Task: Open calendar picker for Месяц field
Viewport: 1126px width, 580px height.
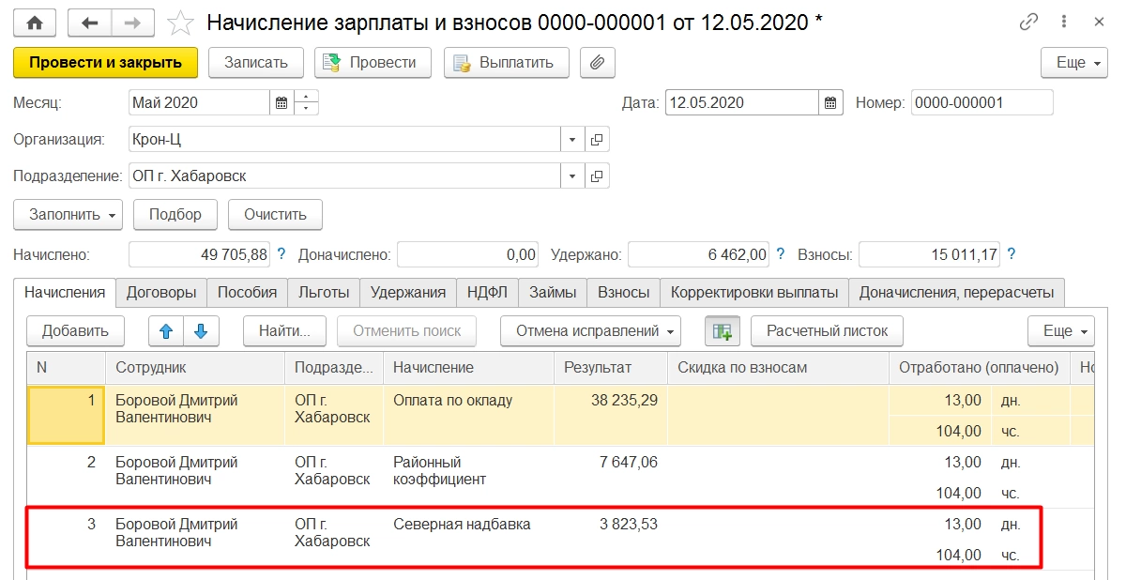Action: pos(281,102)
